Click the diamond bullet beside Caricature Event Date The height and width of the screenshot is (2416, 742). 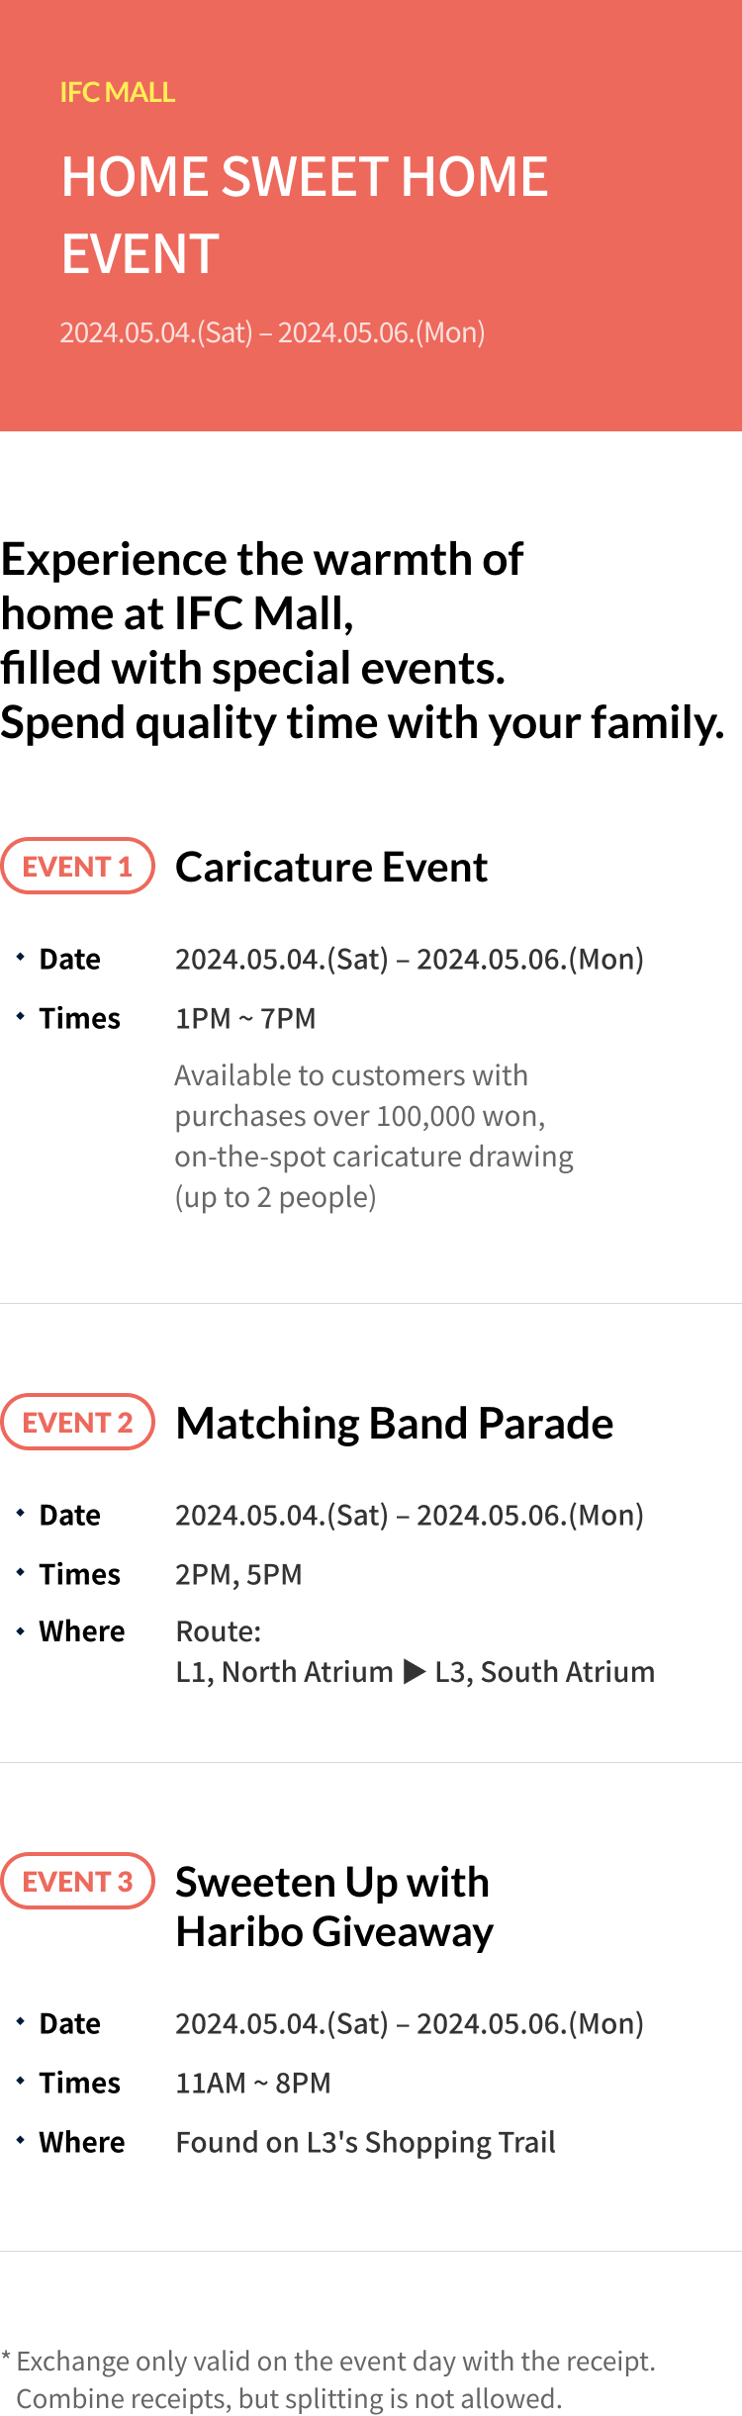point(20,957)
